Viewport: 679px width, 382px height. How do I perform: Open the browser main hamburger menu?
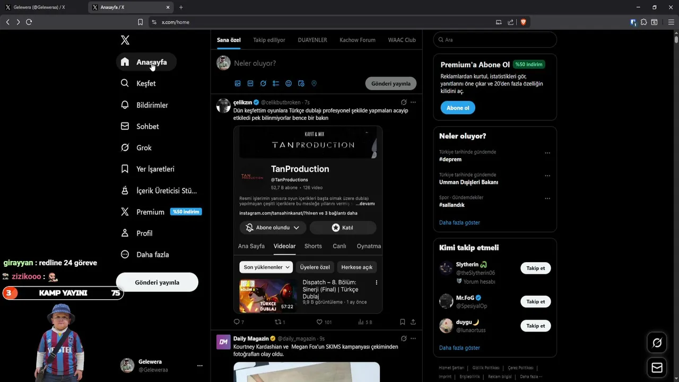[671, 22]
